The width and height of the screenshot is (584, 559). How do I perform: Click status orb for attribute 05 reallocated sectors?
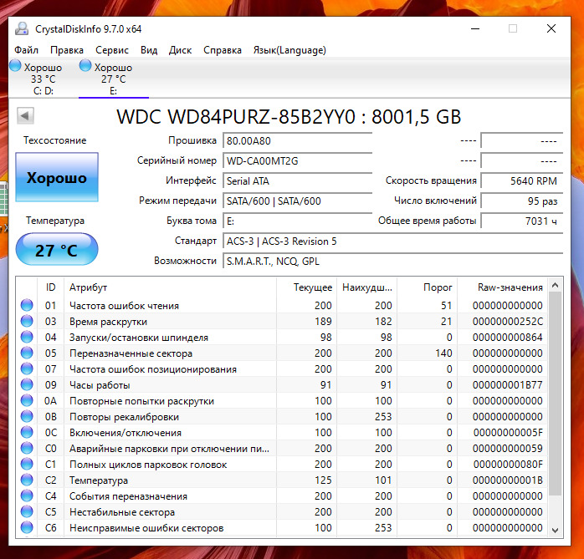27,353
